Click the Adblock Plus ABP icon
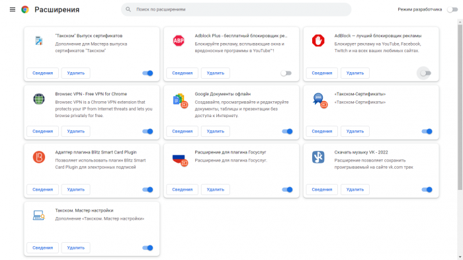This screenshot has height=260, width=463. pos(179,40)
